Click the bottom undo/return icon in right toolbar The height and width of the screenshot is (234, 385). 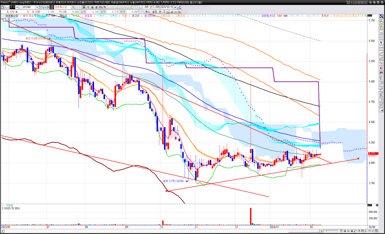tap(381, 110)
